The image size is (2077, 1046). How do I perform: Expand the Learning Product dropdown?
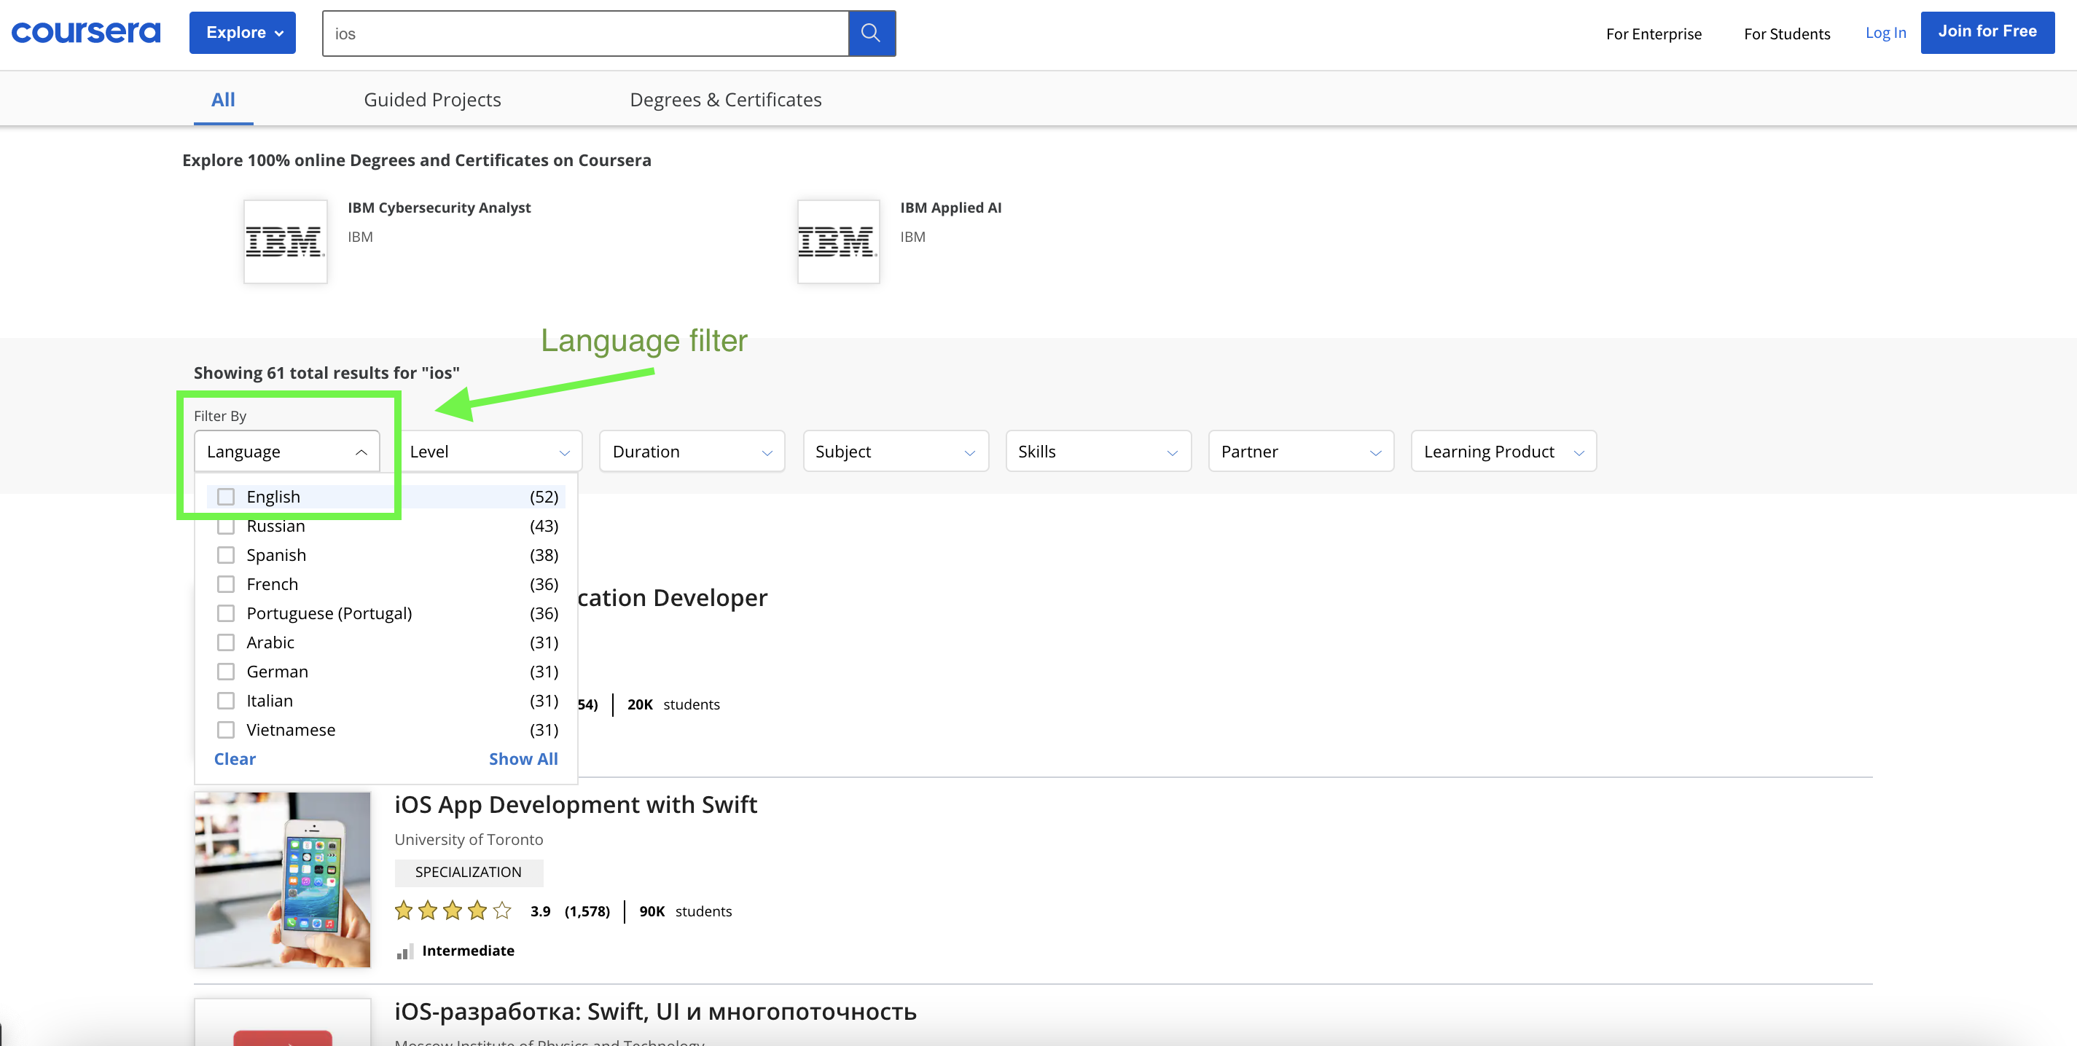(x=1503, y=452)
